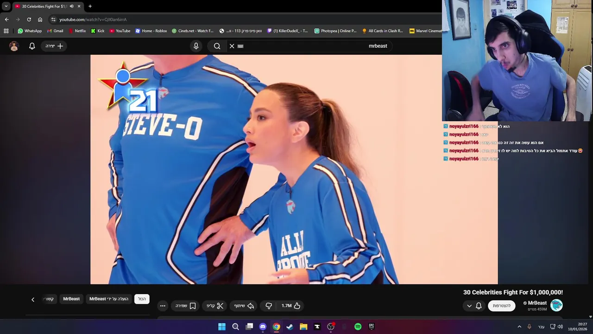The width and height of the screenshot is (593, 334).
Task: Mute the tab using its speaker icon
Action: point(71,6)
